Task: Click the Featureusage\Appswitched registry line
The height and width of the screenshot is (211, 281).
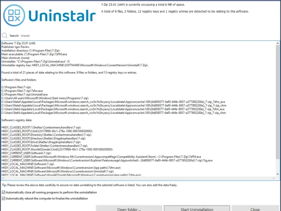Action: (107, 160)
